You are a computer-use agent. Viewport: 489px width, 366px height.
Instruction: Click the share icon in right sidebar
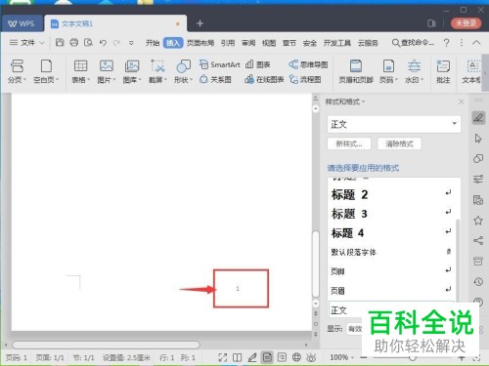[x=478, y=241]
